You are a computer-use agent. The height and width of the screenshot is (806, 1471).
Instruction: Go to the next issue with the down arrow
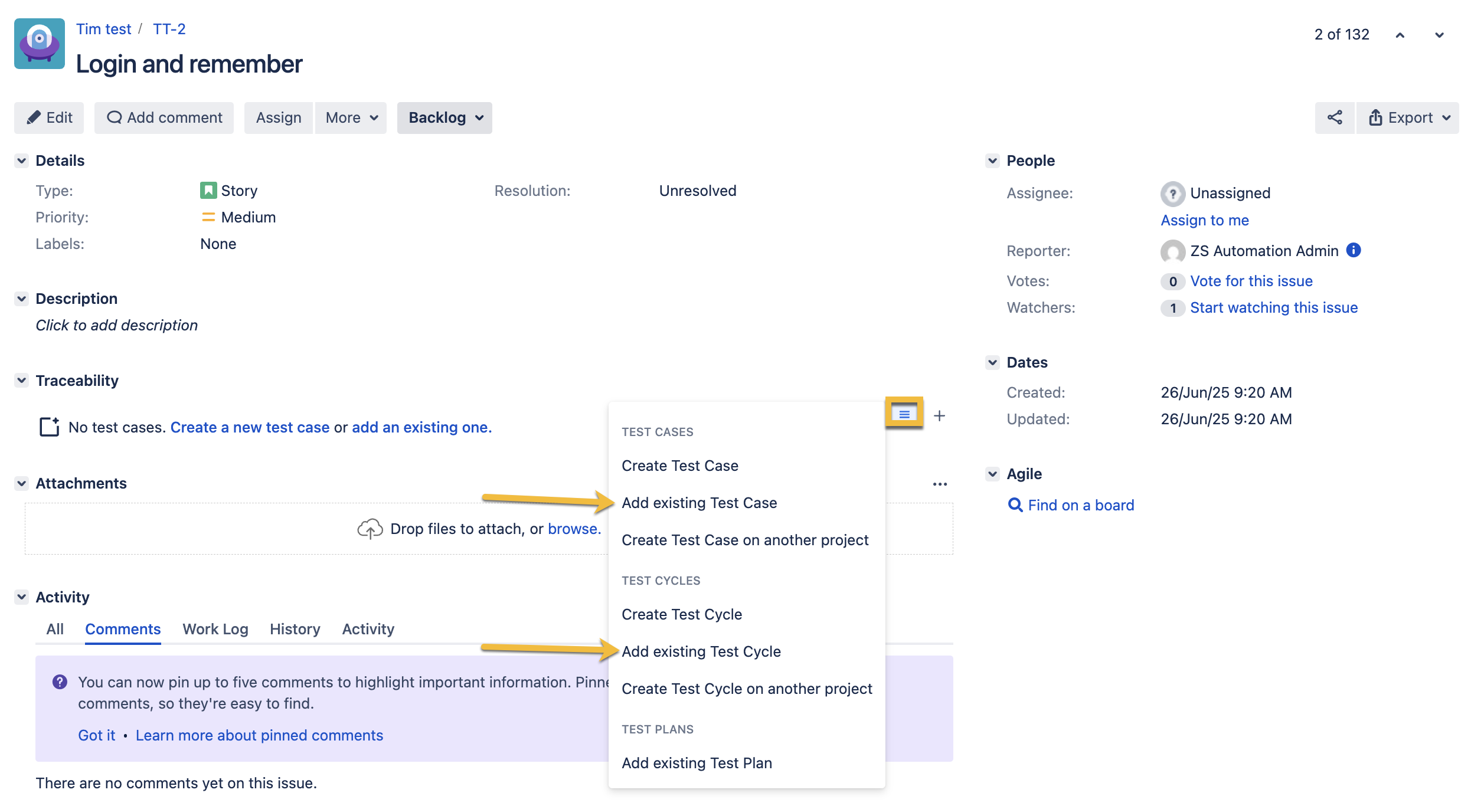(1439, 35)
